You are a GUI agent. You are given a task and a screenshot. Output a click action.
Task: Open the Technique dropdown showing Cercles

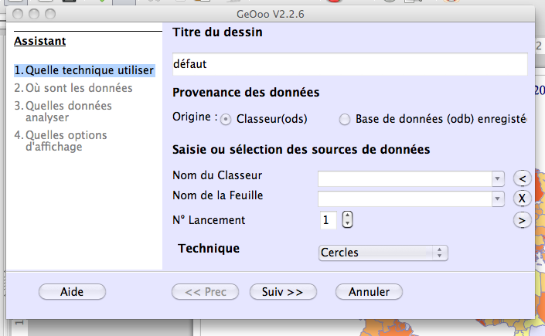click(383, 253)
